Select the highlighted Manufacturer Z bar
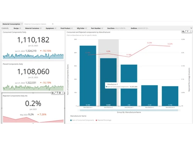 (x=108, y=82)
